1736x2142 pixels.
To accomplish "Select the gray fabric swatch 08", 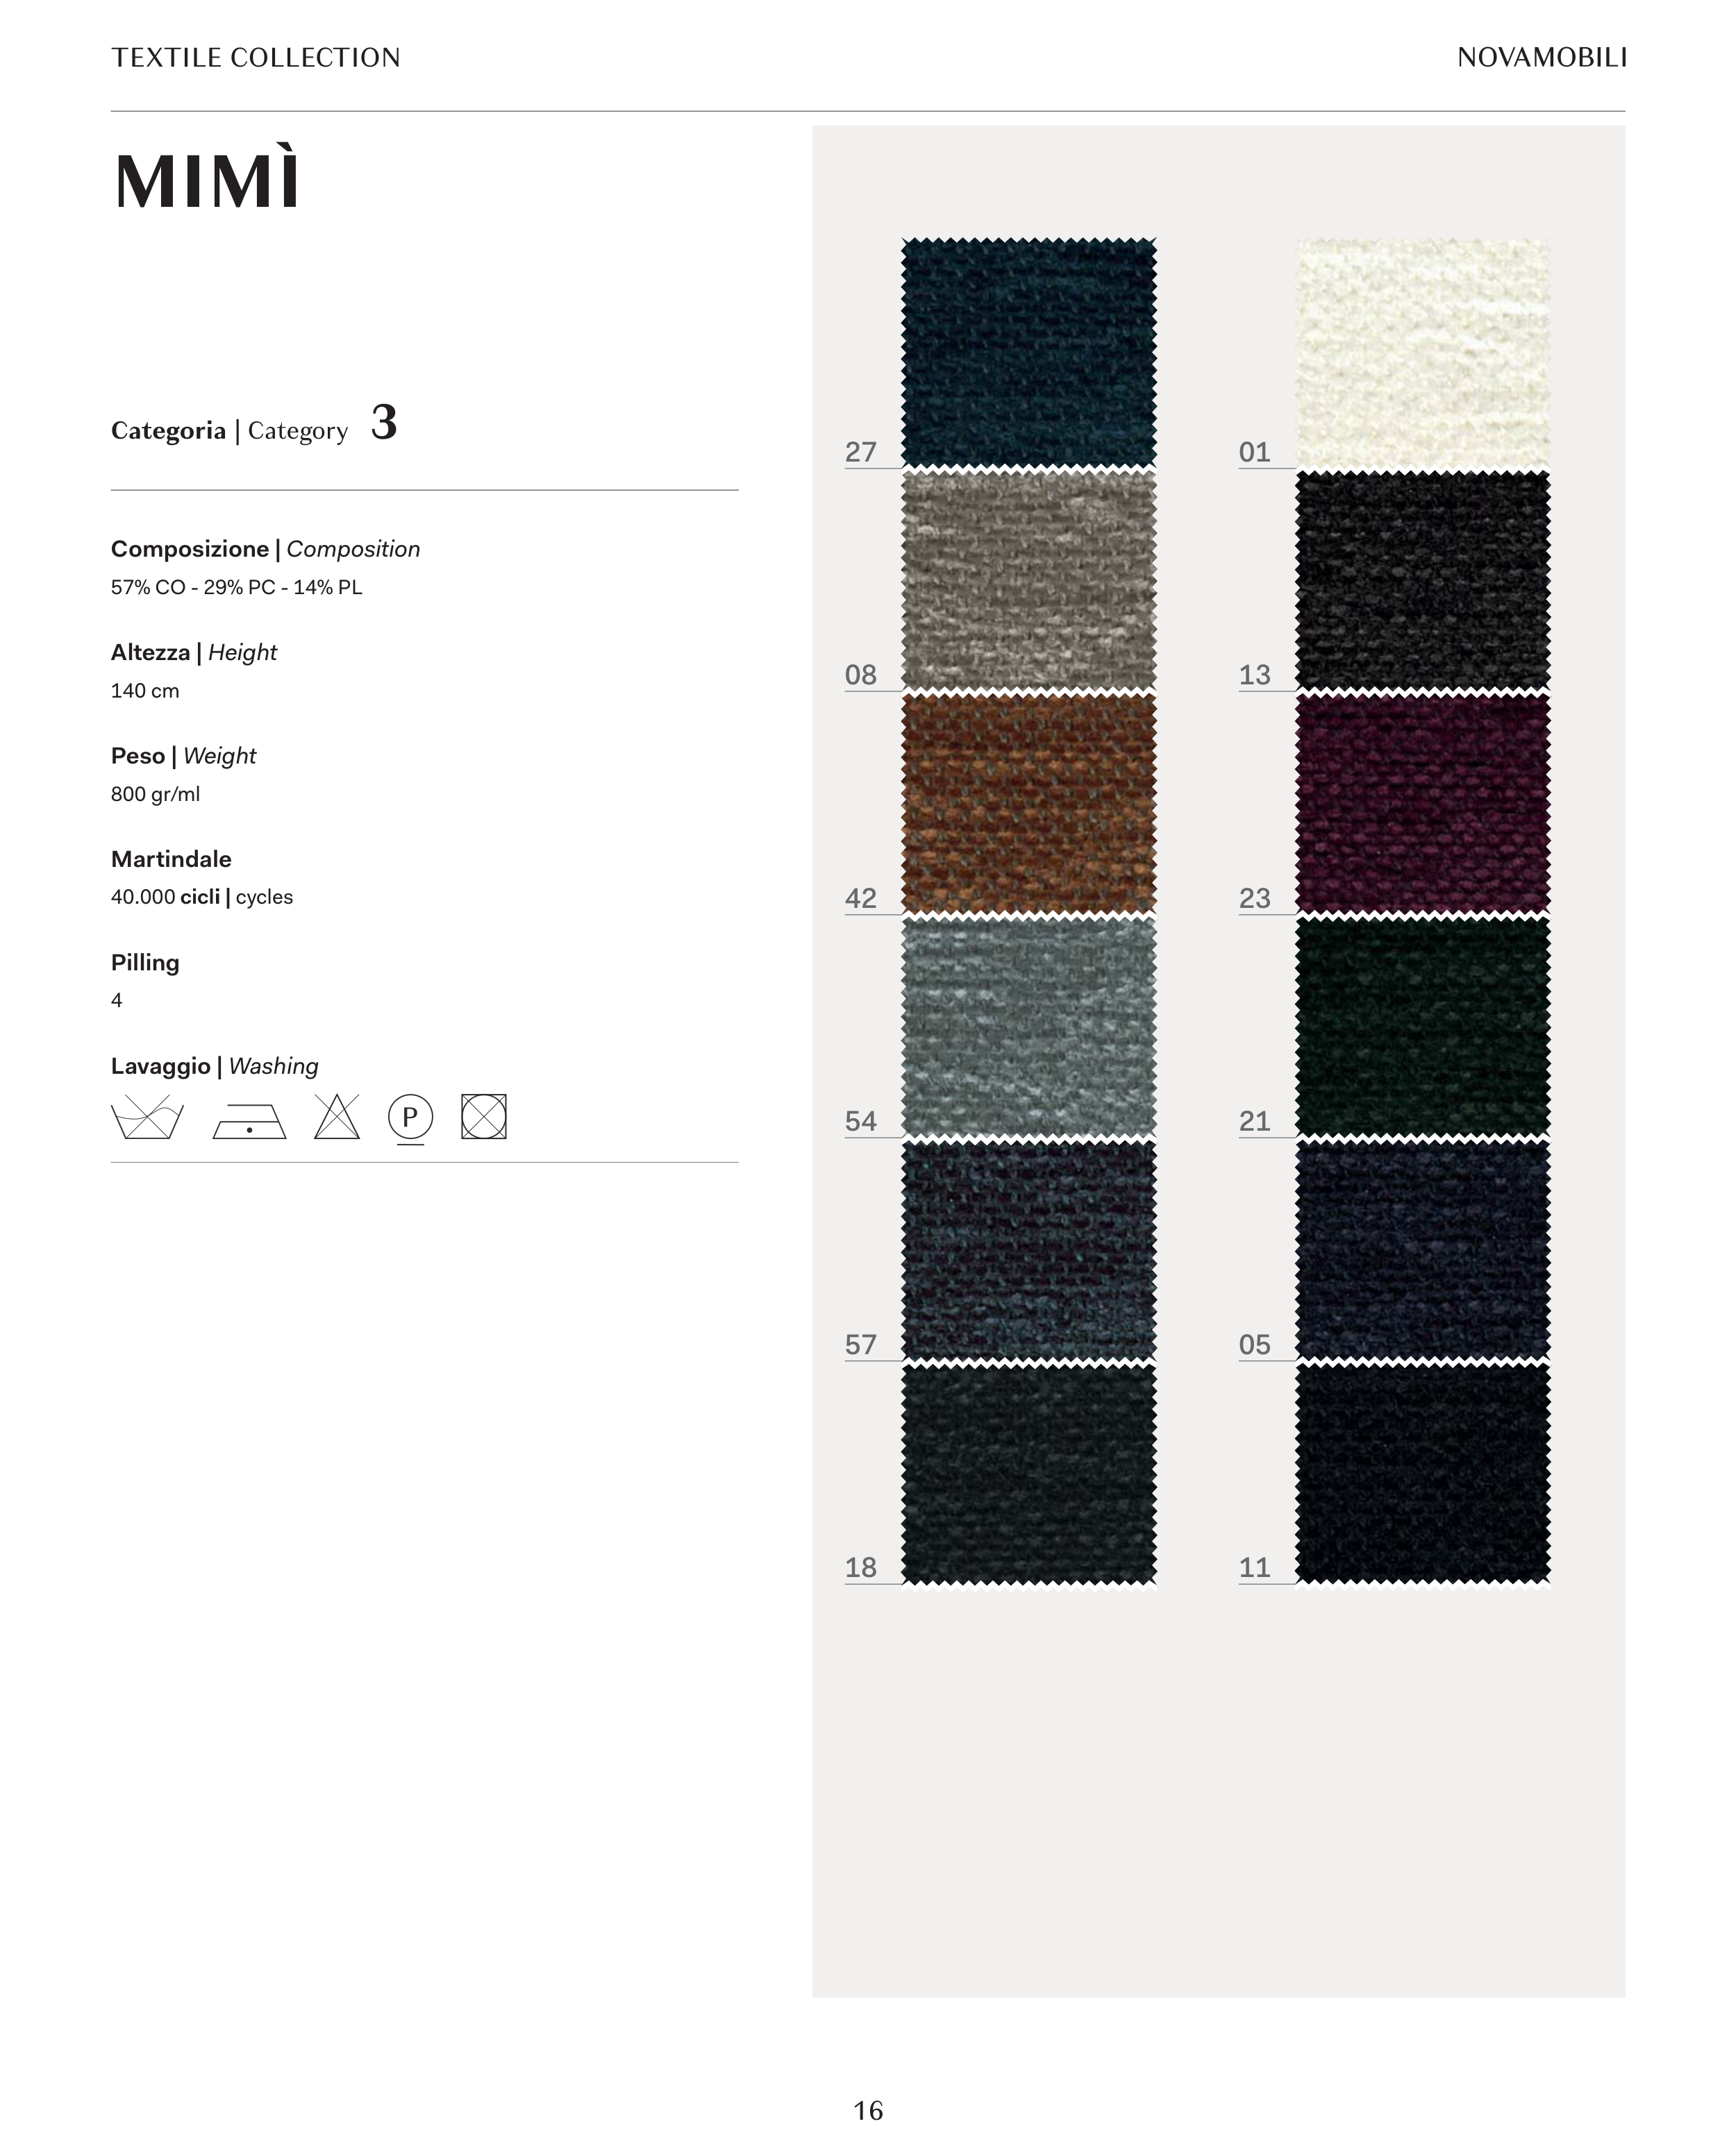I will point(1029,581).
